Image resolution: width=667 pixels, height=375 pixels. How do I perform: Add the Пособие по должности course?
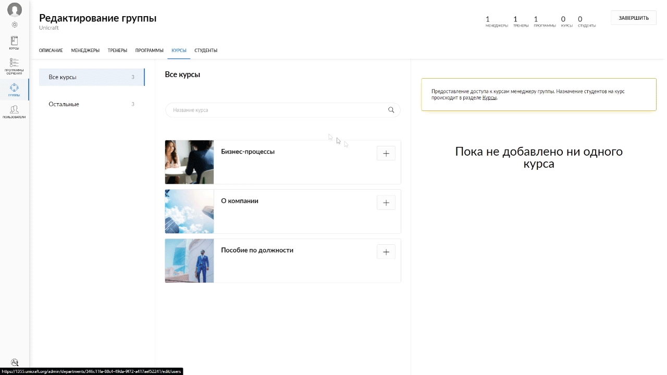tap(386, 252)
